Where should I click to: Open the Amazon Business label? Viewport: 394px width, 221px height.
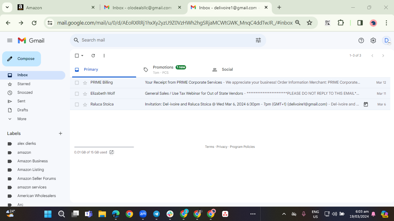click(x=32, y=161)
